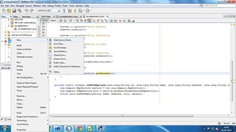Screen dimensions: 236x132
Task: Click the search magnifier icon top right
Action: 202,5
